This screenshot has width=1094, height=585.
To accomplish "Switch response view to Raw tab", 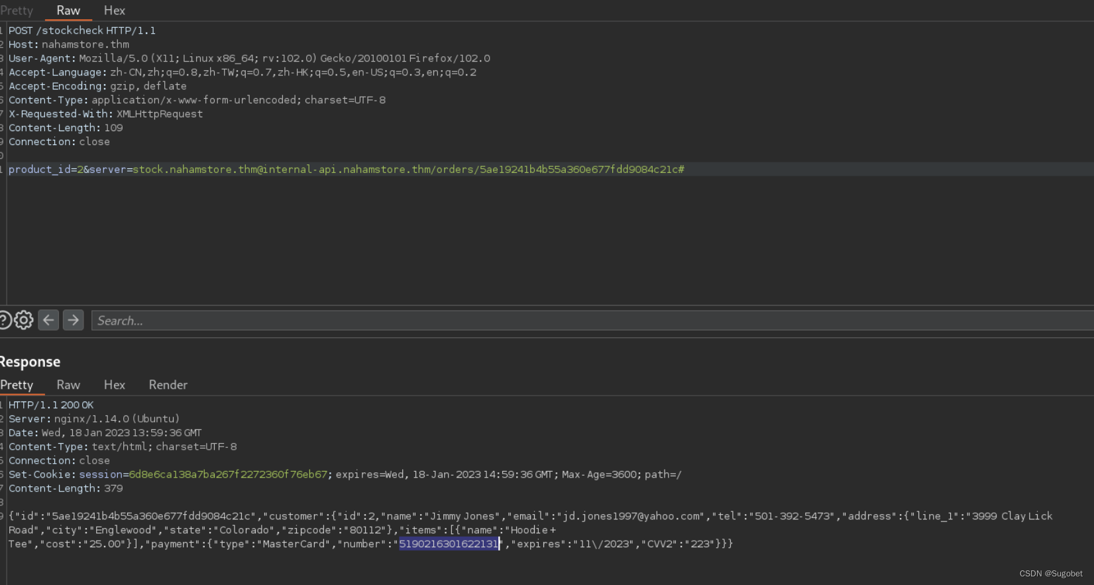I will coord(68,385).
